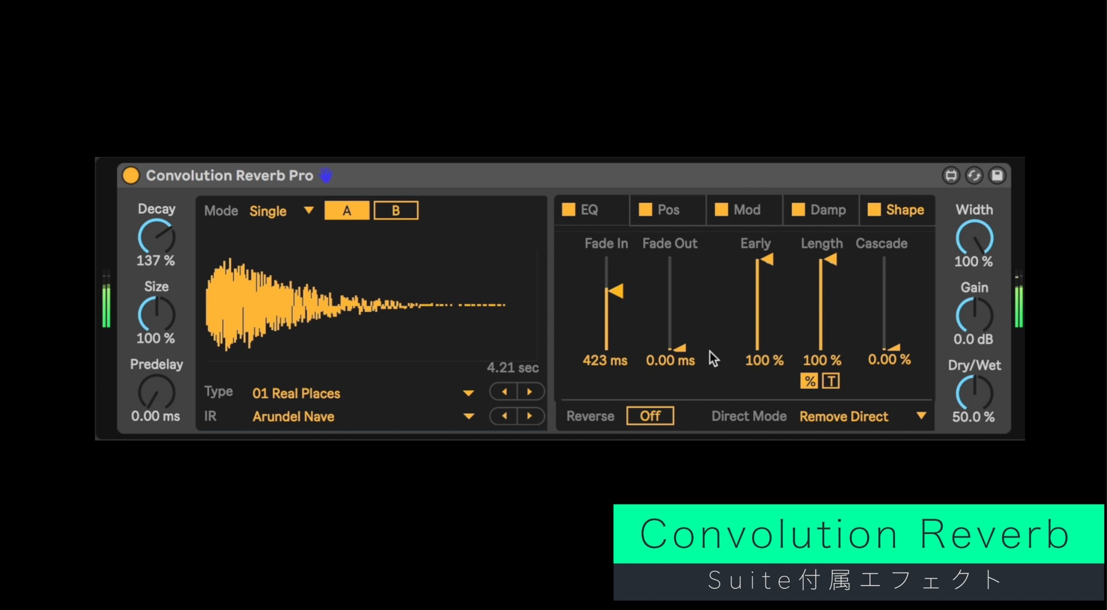
Task: Click the Cascade 0.00 % value
Action: pyautogui.click(x=889, y=359)
